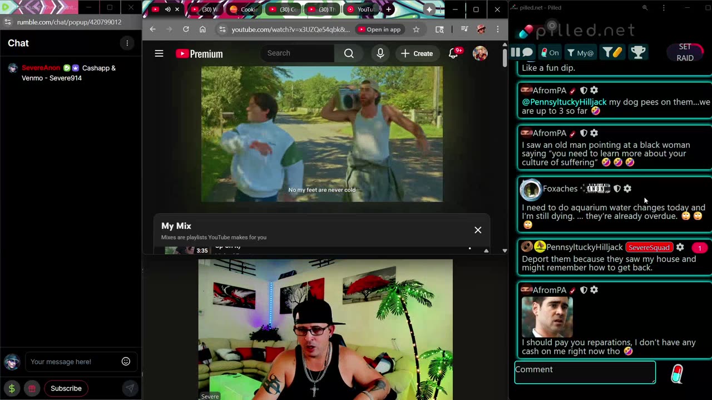Close the My Mix panel
The image size is (712, 400).
[478, 230]
